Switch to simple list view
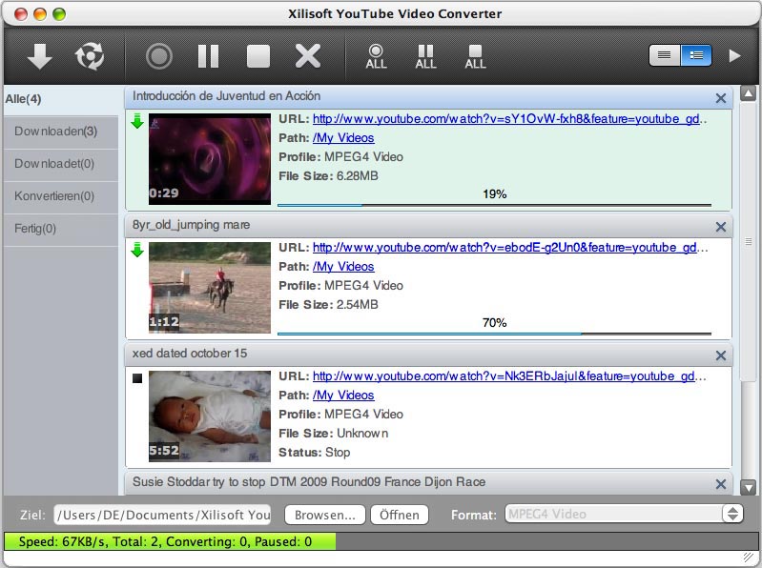Image resolution: width=762 pixels, height=568 pixels. [665, 55]
